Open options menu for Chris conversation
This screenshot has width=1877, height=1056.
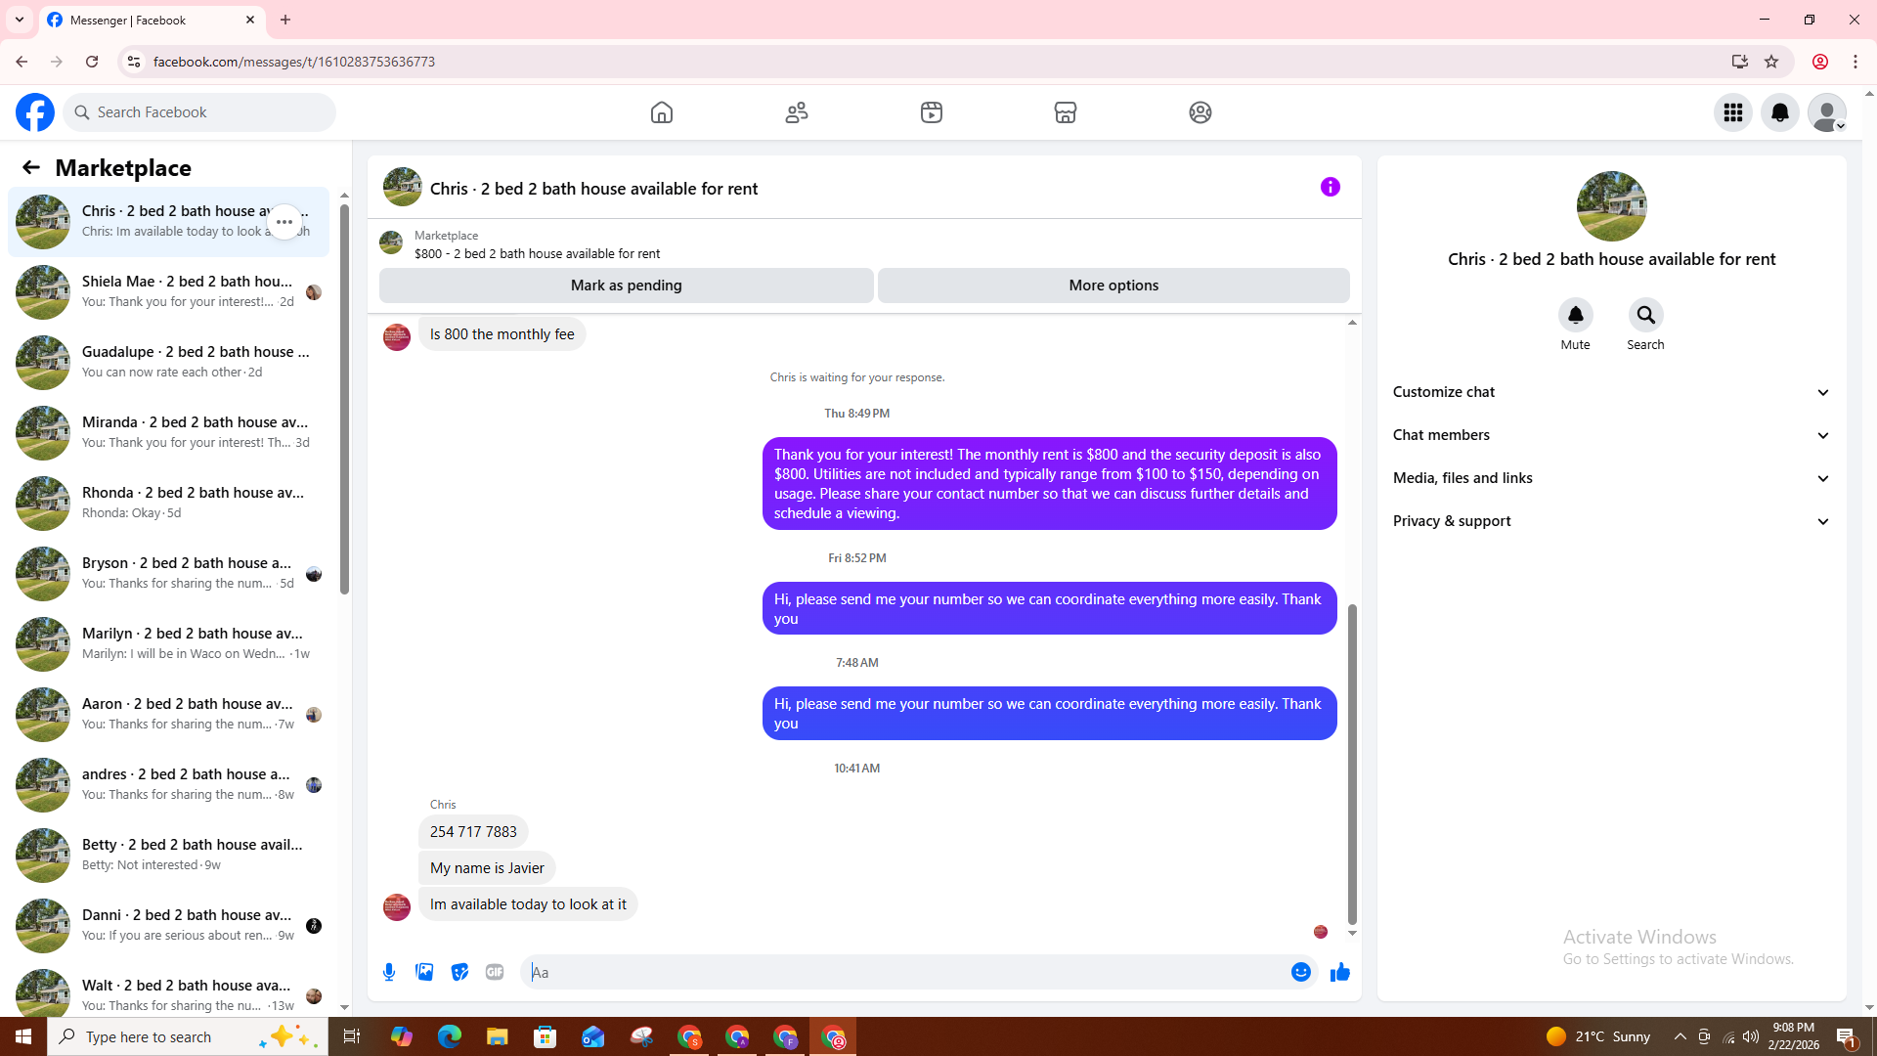(x=284, y=222)
